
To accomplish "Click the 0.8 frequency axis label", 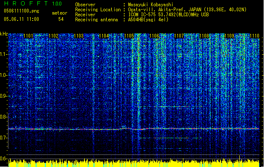I will [3, 117].
